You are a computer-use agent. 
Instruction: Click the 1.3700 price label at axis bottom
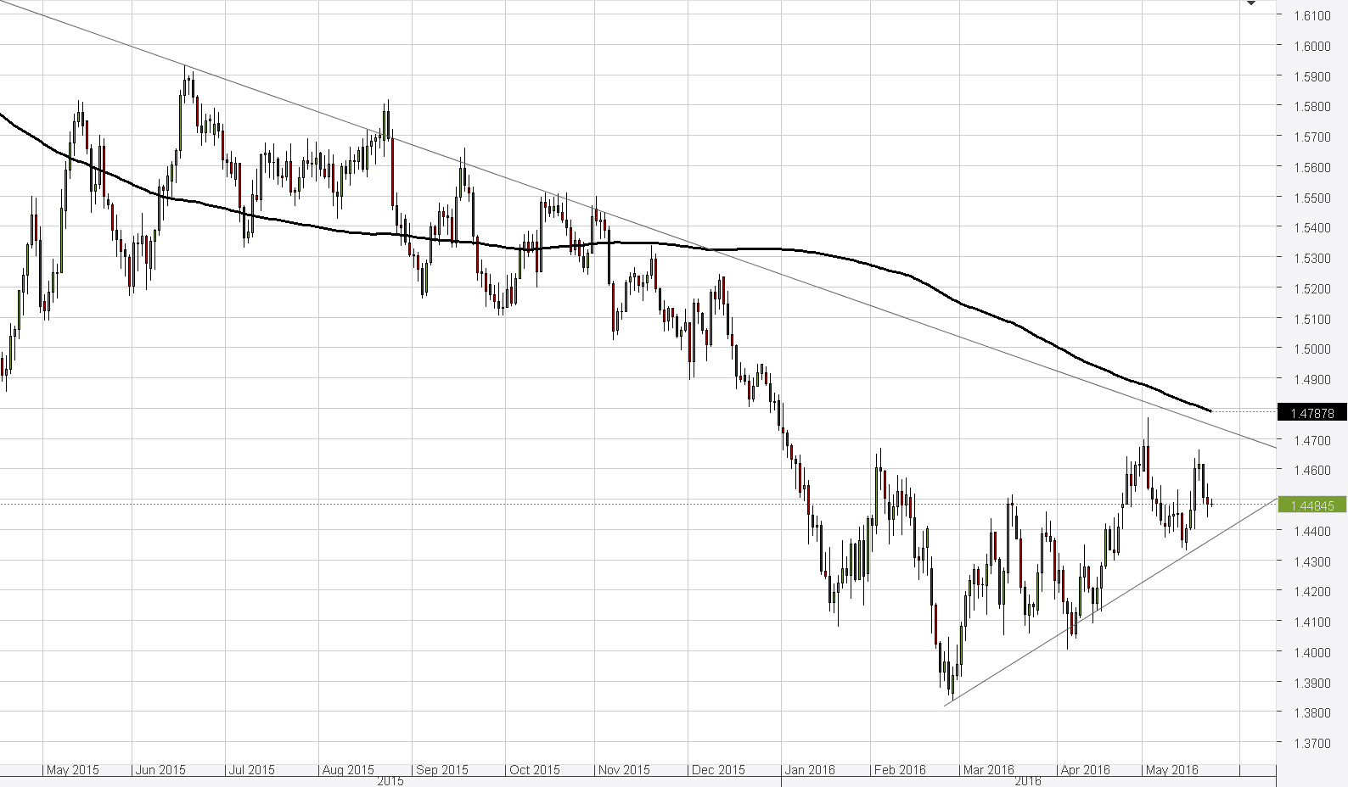(1311, 743)
